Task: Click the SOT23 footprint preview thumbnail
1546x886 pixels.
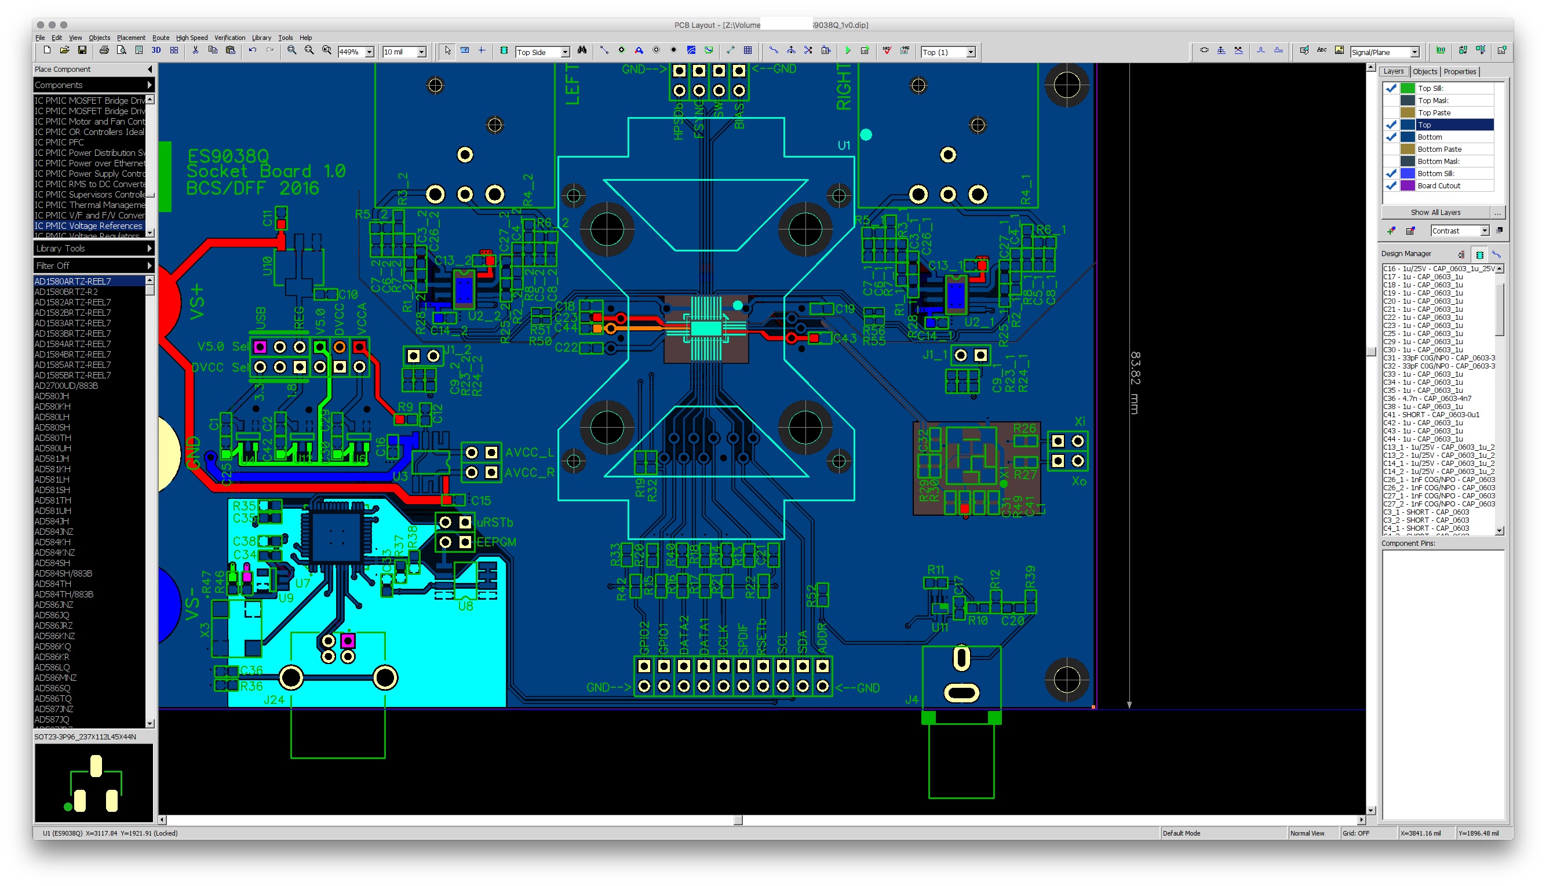Action: (94, 783)
